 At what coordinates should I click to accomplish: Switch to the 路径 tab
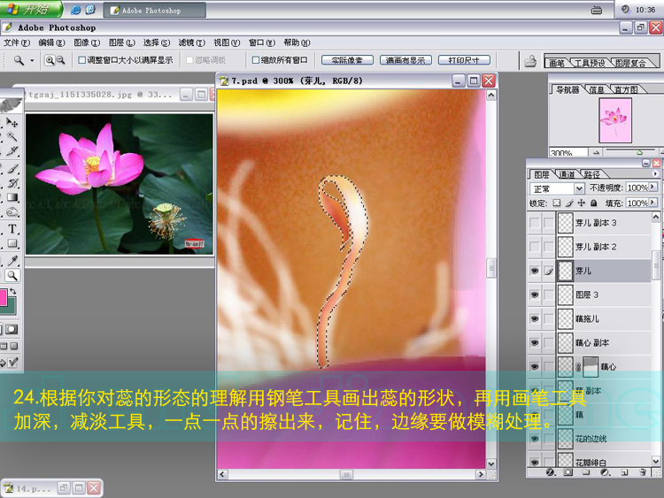[x=592, y=174]
